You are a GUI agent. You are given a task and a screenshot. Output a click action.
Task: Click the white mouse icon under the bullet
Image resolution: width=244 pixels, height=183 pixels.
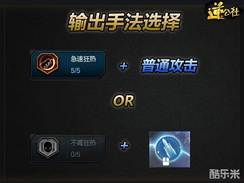[x=166, y=162]
